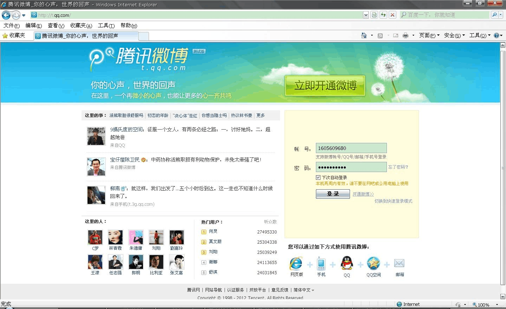Open C罗 user avatar
The height and width of the screenshot is (309, 506).
click(95, 237)
